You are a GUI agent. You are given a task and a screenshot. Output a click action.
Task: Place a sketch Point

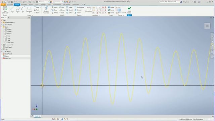(x=37, y=13)
